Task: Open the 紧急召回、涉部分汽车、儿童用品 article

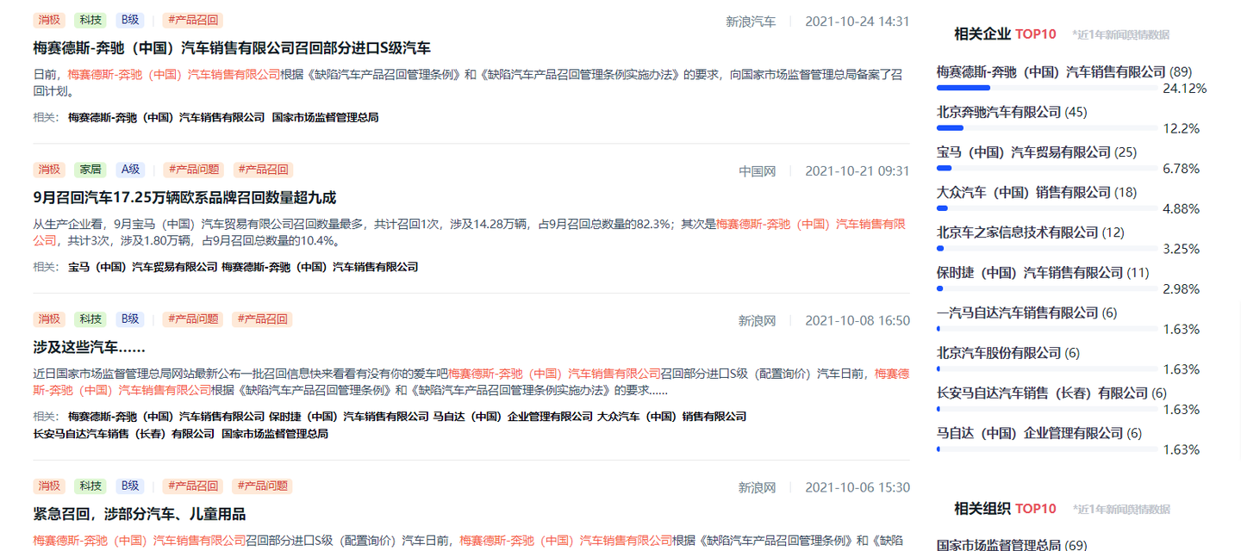Action: pyautogui.click(x=140, y=514)
